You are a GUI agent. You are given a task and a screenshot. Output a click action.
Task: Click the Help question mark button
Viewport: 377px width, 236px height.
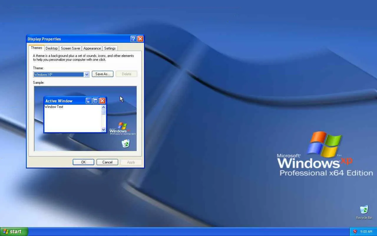133,39
